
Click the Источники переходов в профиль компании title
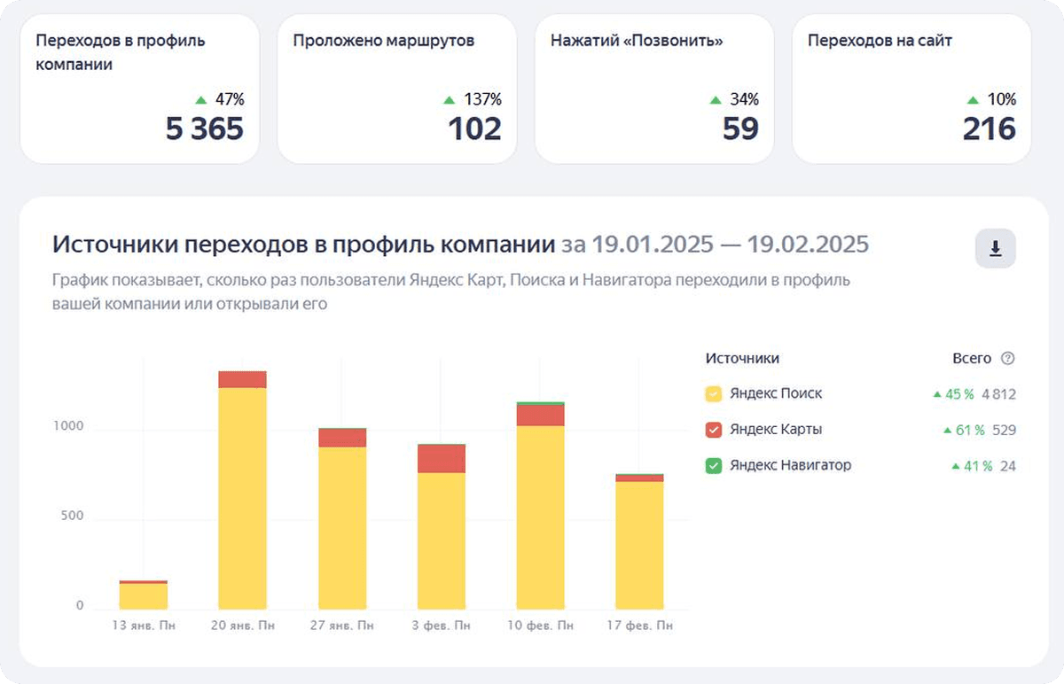pos(304,245)
